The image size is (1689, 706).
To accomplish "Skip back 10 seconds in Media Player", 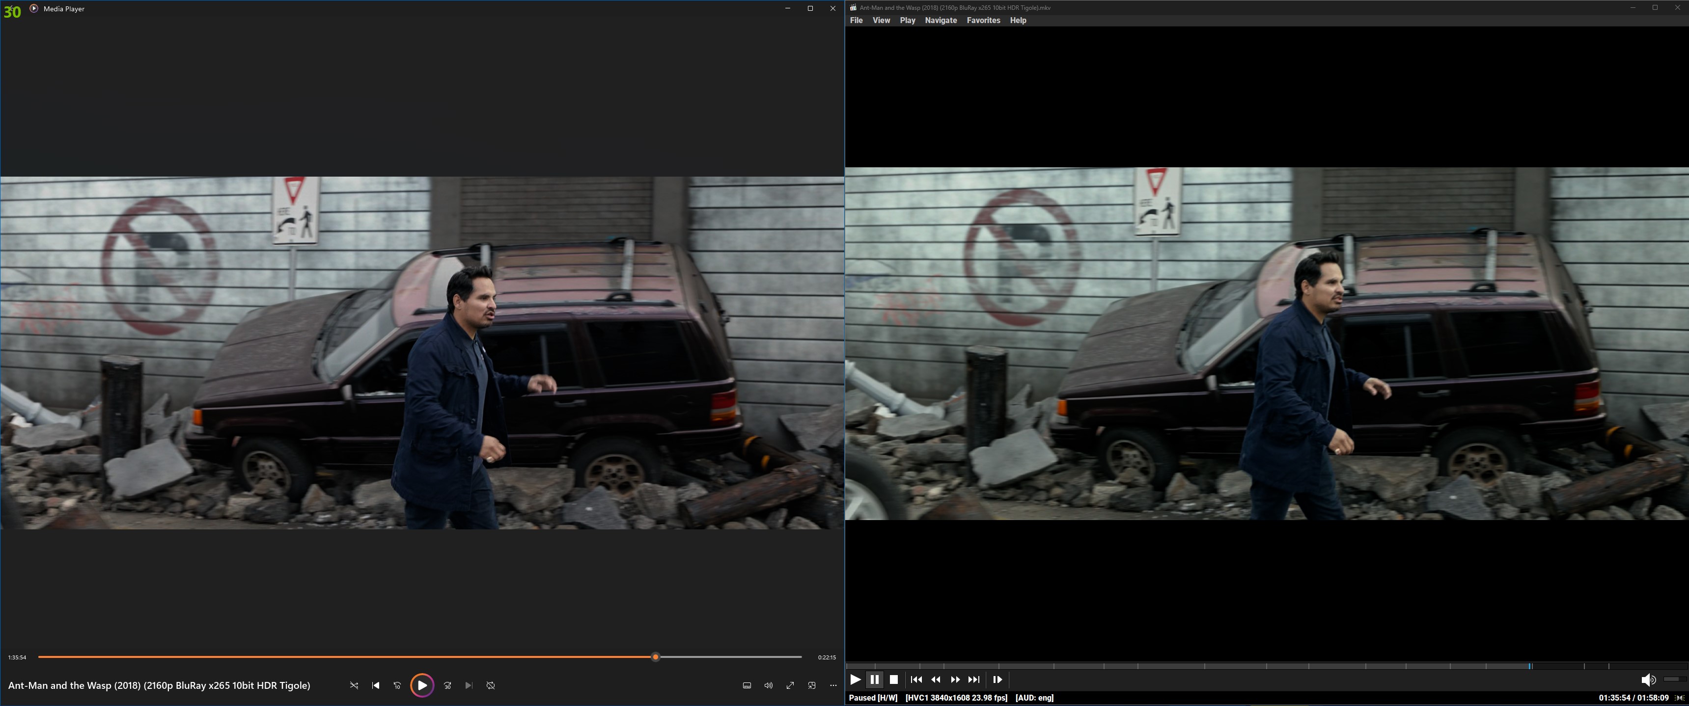I will point(397,685).
